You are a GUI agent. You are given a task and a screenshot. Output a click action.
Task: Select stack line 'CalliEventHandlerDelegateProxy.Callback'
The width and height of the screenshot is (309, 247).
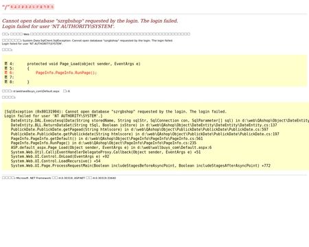tap(106, 152)
